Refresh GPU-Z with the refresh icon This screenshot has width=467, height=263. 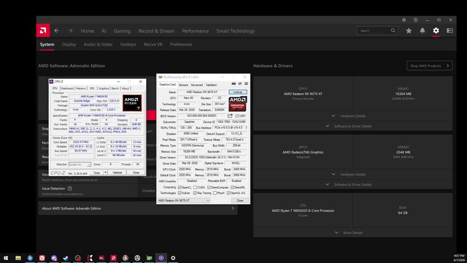coord(240,84)
